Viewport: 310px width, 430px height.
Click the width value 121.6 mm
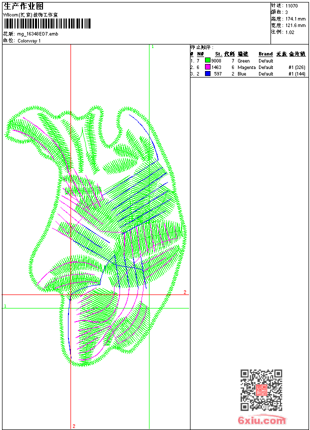coord(295,25)
